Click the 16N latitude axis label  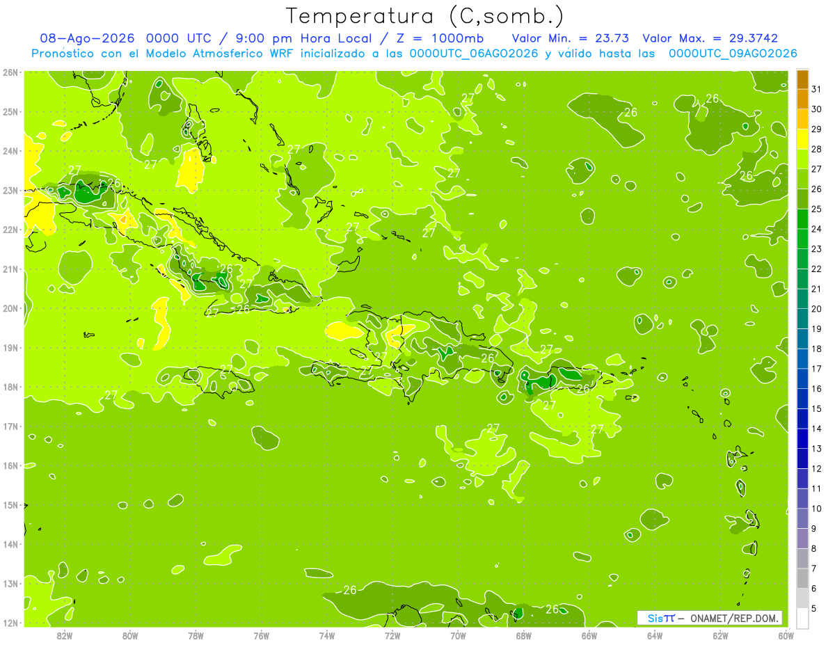tap(10, 465)
